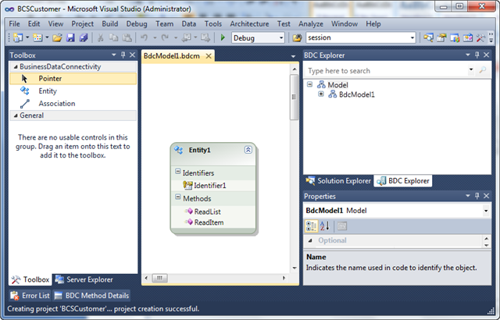
Task: Open the File menu
Action: click(14, 24)
